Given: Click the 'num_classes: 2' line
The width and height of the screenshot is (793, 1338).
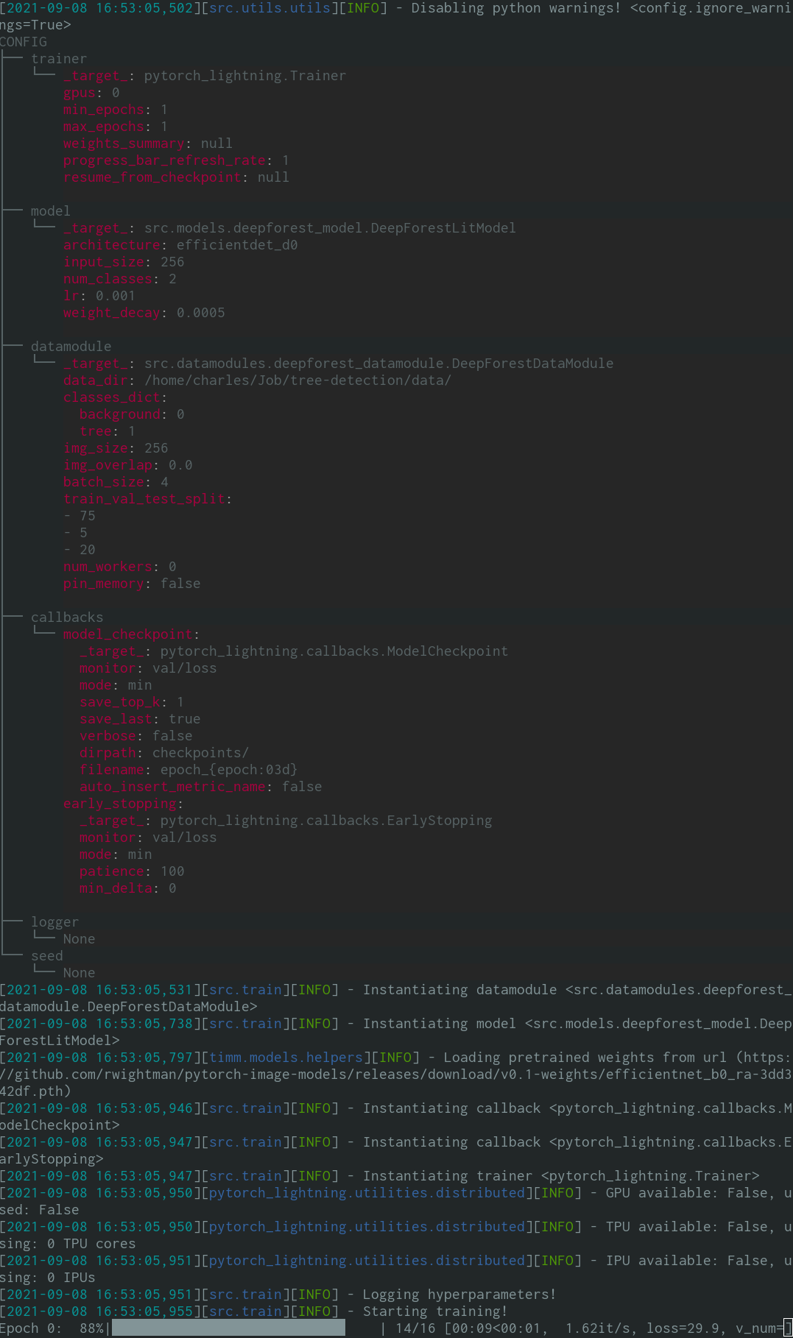Looking at the screenshot, I should (120, 279).
